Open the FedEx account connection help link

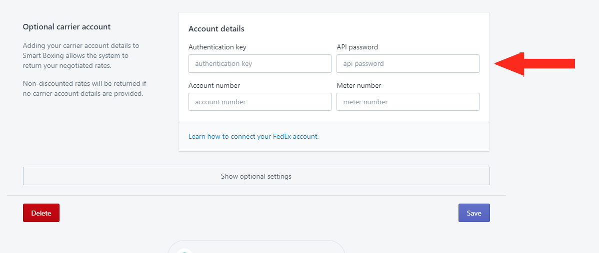(253, 136)
